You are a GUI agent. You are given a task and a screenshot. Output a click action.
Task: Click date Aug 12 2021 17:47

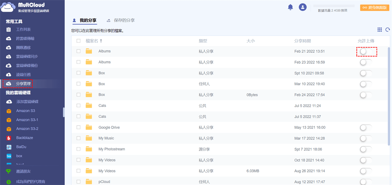point(310,182)
